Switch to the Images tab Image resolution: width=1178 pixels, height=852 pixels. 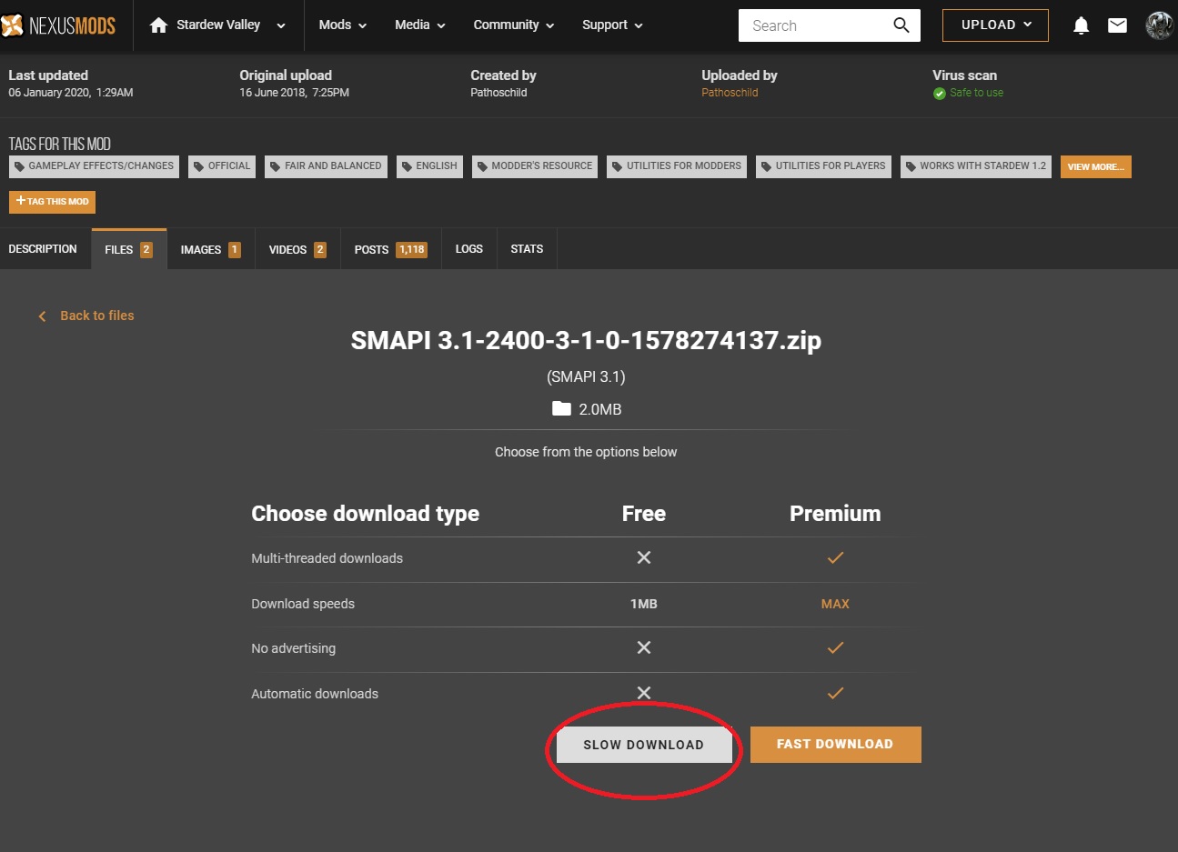210,249
